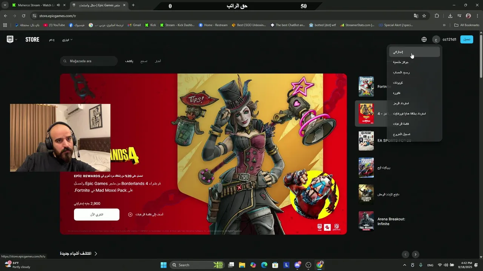Click the Copilot taskbar icon
This screenshot has width=483, height=271.
253,265
